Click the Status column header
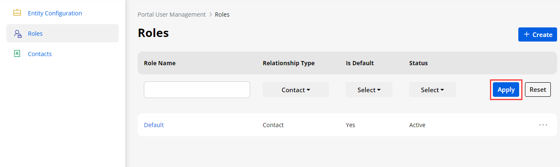The image size is (560, 167). [419, 63]
